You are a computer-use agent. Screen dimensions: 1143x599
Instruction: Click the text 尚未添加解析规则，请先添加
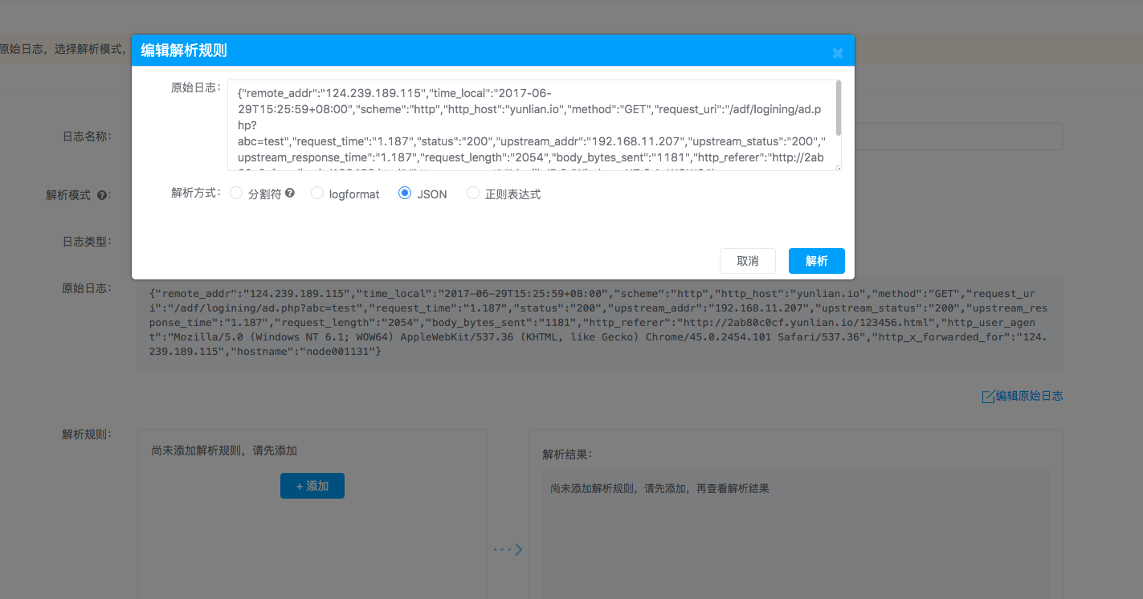coord(224,450)
